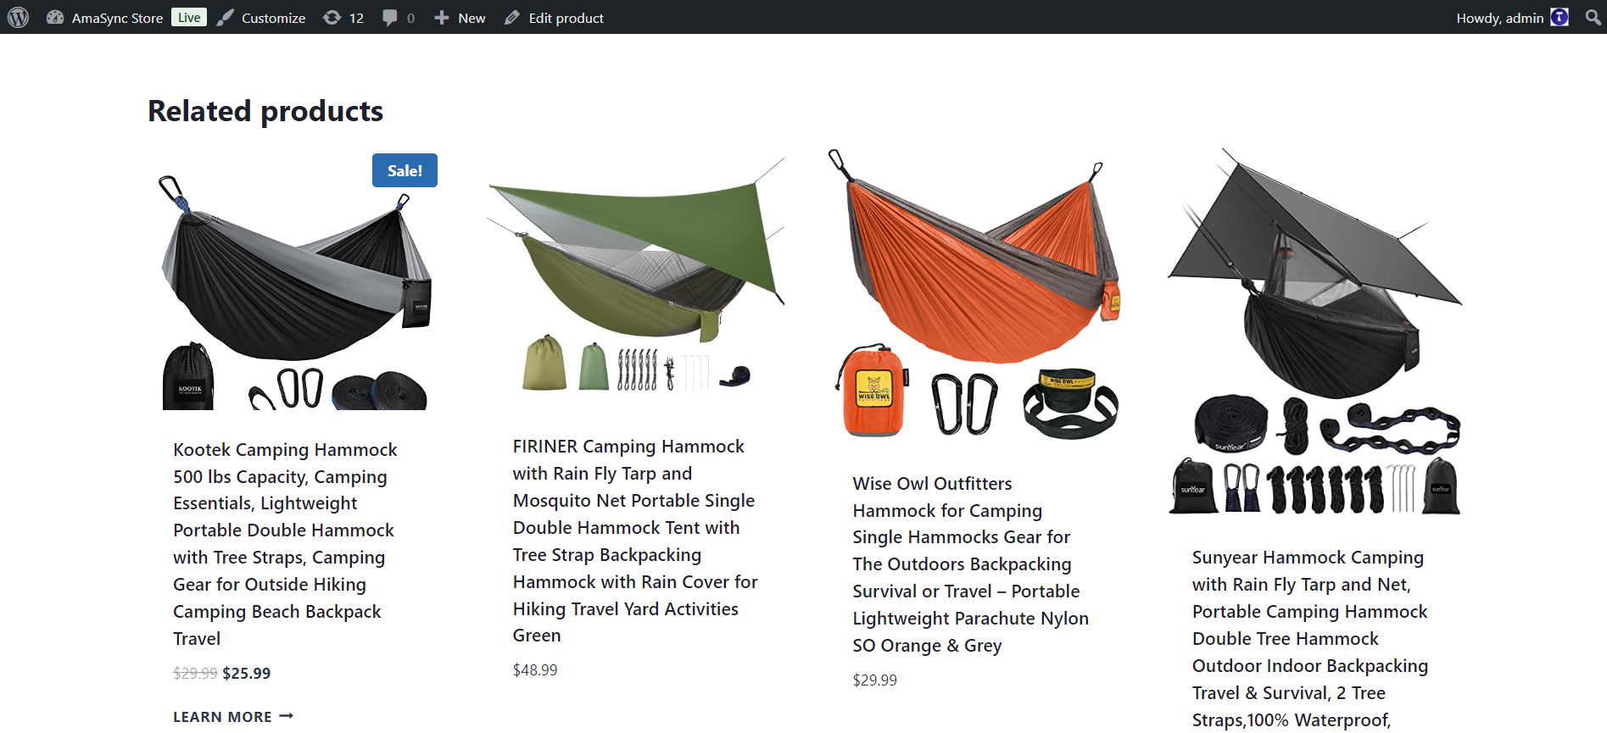This screenshot has width=1607, height=733.
Task: Click the Customize paintbrush icon
Action: (x=225, y=18)
